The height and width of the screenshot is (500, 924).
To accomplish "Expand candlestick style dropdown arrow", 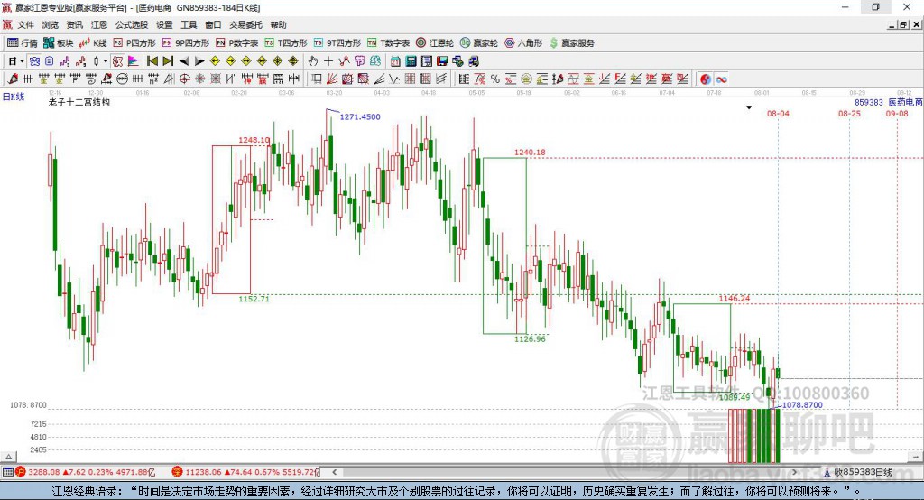I will pos(106,61).
